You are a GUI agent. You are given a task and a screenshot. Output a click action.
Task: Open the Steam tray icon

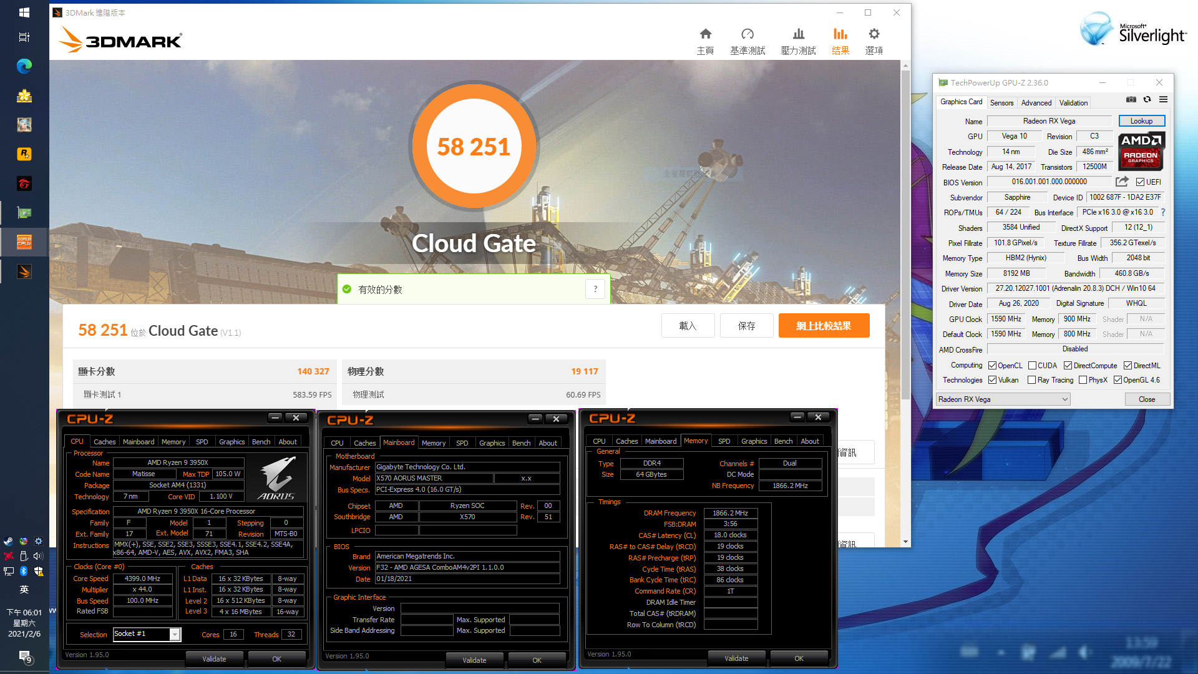tap(9, 541)
